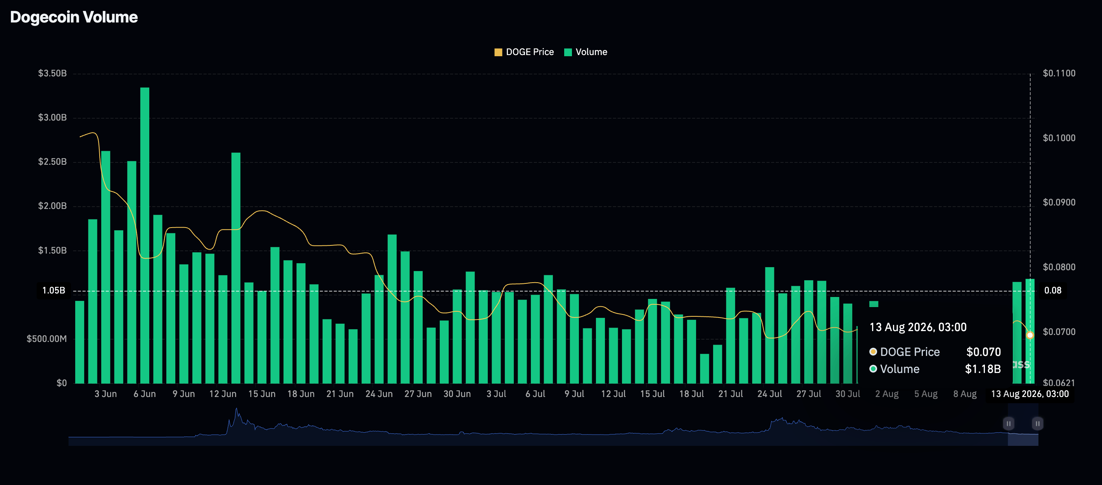1102x485 pixels.
Task: Click the $0.1000 price axis label
Action: point(1059,138)
